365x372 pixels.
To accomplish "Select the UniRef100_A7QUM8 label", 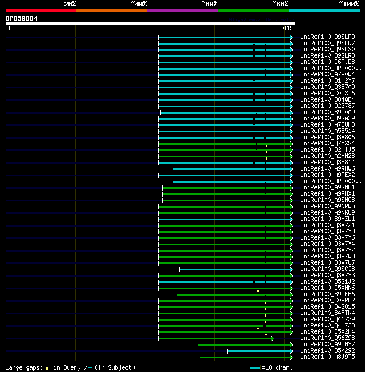I will click(x=327, y=124).
